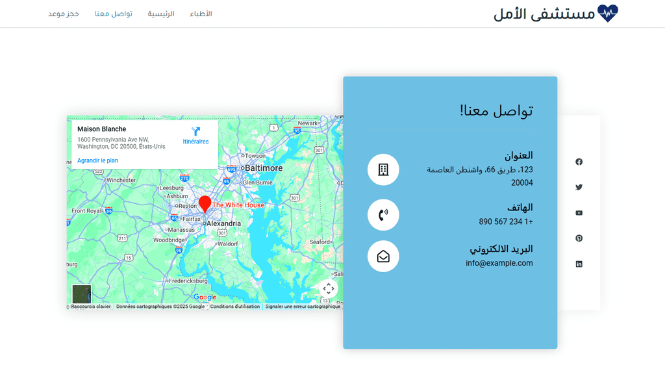Click the phone number 890 567 234 1+
Screen dimensions: 665x365
506,221
